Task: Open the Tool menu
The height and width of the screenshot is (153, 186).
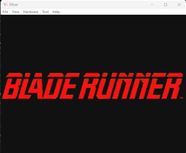Action: [x=46, y=12]
